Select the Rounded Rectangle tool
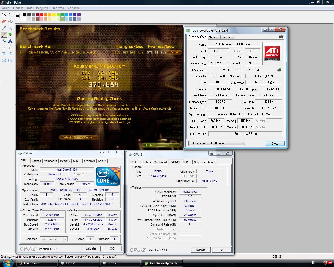 (10, 60)
